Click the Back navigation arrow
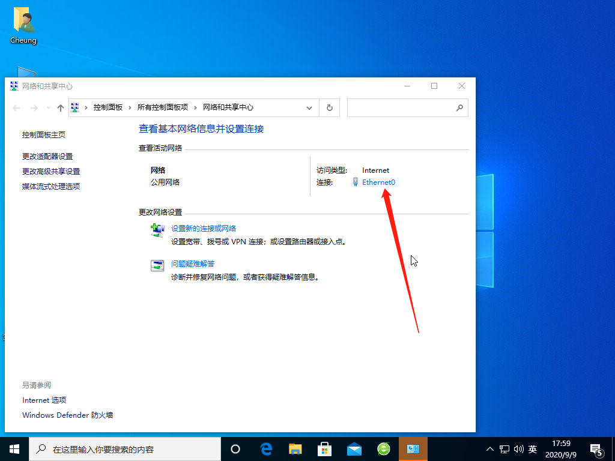Screen dimensions: 615x461 point(16,108)
